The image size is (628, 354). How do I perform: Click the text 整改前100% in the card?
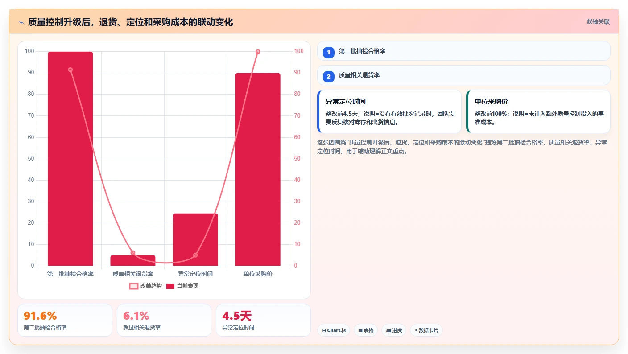491,114
